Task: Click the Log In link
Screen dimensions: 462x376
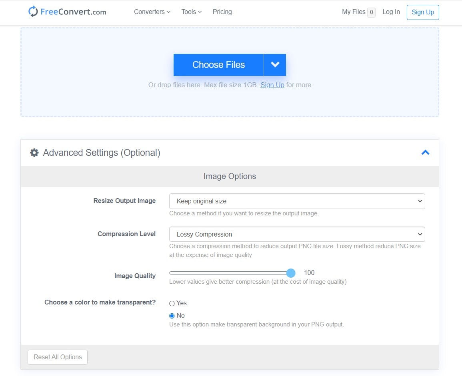Action: pyautogui.click(x=391, y=12)
